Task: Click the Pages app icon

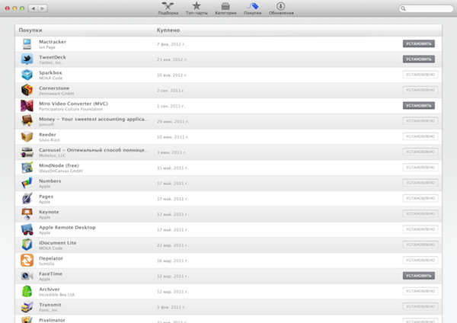Action: [x=27, y=198]
